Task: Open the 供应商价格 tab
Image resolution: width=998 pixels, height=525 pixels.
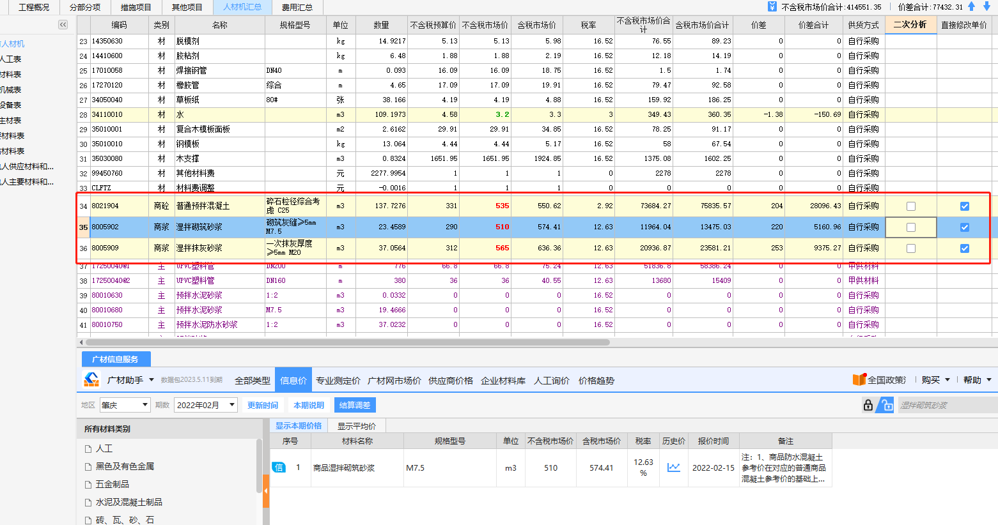Action: (451, 381)
